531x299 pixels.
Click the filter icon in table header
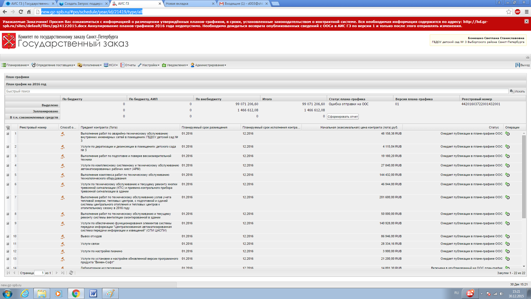point(8,128)
